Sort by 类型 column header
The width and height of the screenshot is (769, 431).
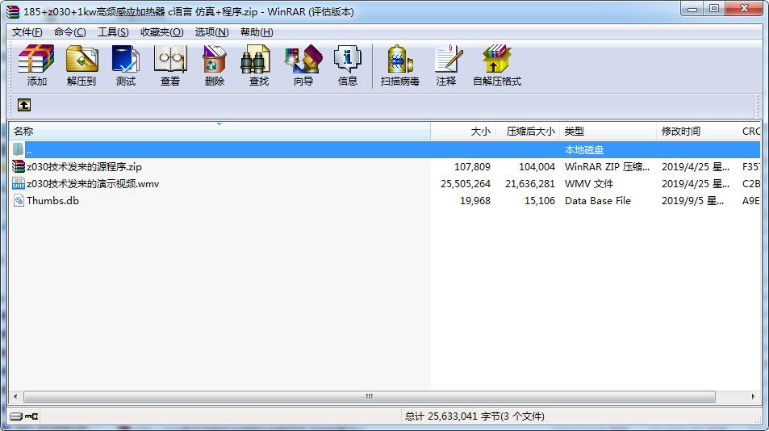608,132
